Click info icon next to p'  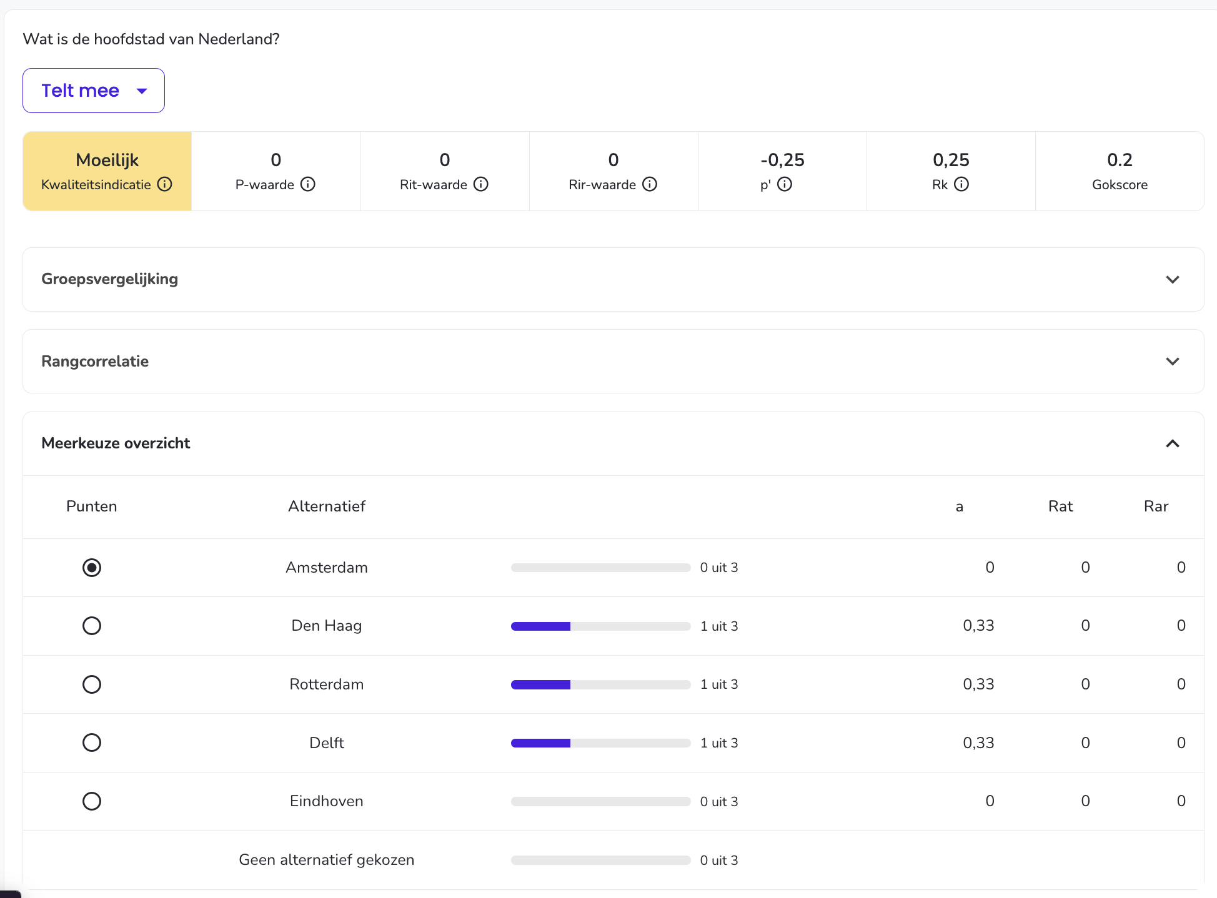[785, 184]
